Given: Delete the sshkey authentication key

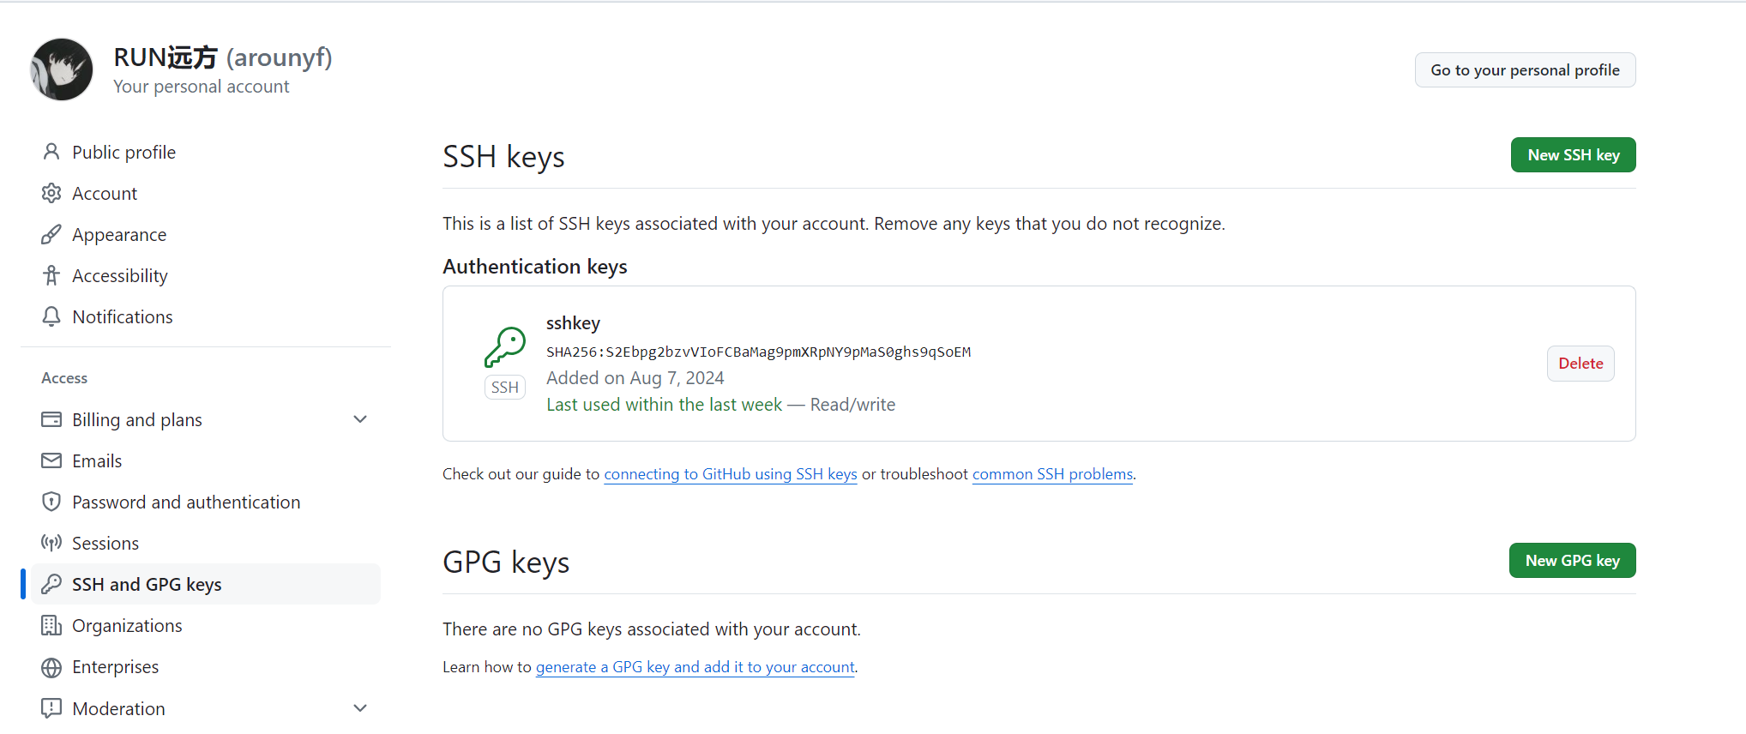Looking at the screenshot, I should click(x=1580, y=364).
